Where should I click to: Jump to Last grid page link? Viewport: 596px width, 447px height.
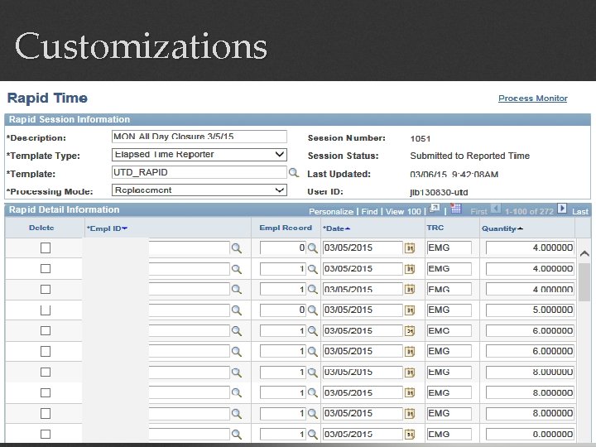pos(580,211)
